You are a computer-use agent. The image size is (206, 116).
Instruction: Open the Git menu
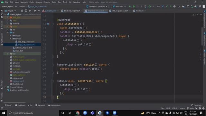pyautogui.click(x=70, y=2)
